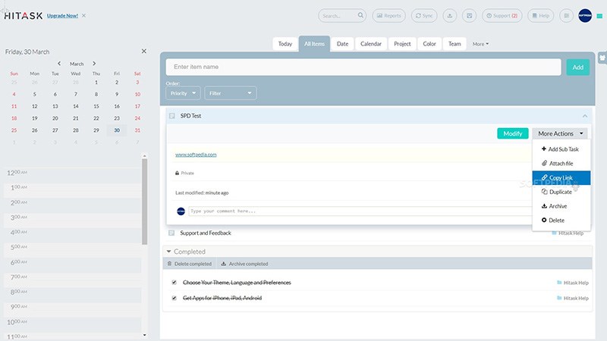
Task: Click the day schedule scrollbar thumb
Action: point(144,202)
